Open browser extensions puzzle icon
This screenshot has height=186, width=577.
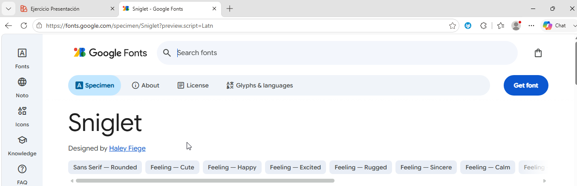pos(483,26)
